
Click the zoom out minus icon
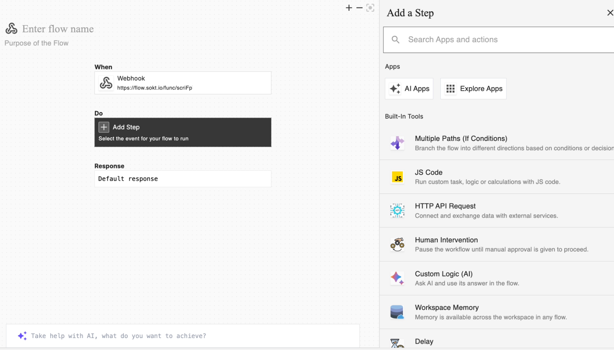pos(359,8)
